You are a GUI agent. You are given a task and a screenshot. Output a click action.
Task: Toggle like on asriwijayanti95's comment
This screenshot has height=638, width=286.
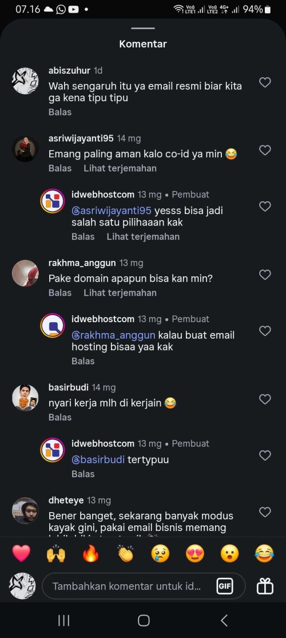tap(265, 150)
